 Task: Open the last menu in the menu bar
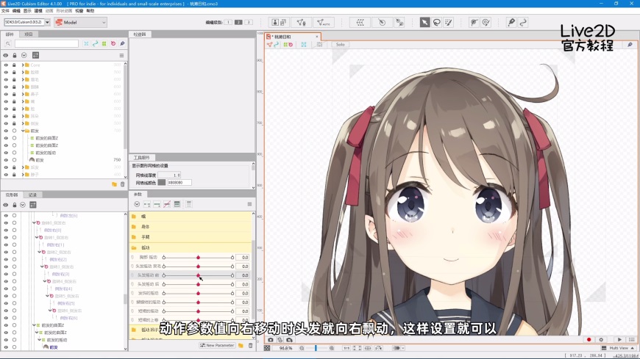pyautogui.click(x=90, y=11)
